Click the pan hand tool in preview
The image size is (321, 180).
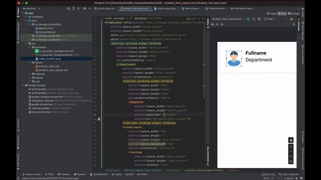(291, 140)
